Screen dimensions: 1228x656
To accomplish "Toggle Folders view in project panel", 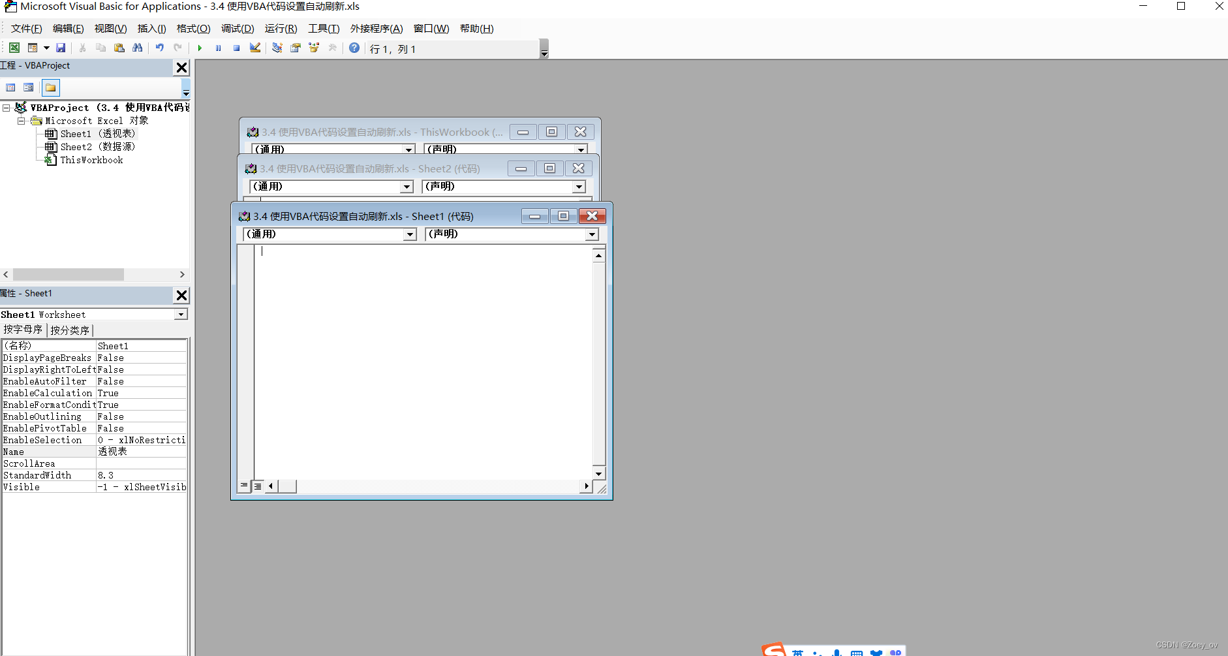I will tap(50, 87).
